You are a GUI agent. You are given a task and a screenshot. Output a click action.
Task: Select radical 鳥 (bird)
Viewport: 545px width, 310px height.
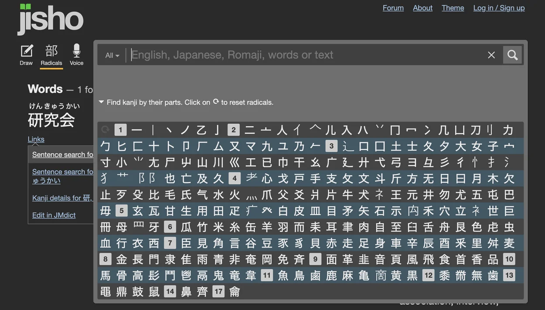pos(299,275)
